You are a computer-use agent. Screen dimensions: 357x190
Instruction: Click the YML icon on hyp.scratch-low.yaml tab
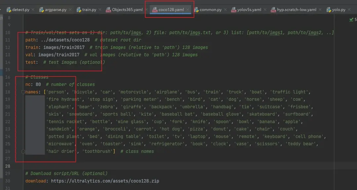coord(273,10)
